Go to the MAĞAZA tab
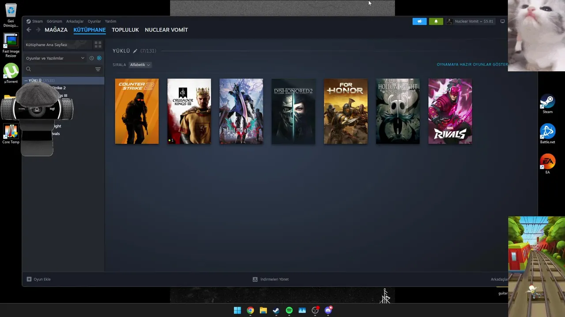 tap(56, 29)
